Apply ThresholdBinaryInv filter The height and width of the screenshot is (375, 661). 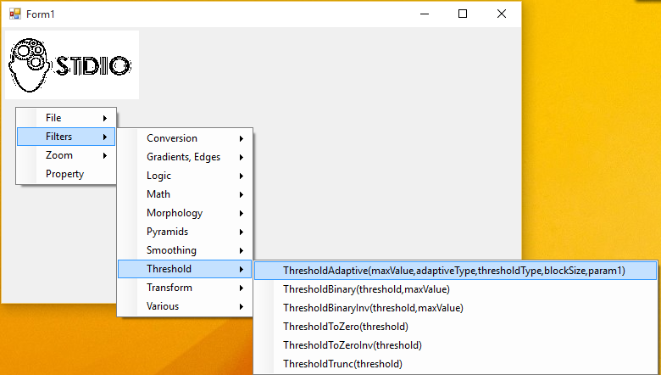point(456,308)
